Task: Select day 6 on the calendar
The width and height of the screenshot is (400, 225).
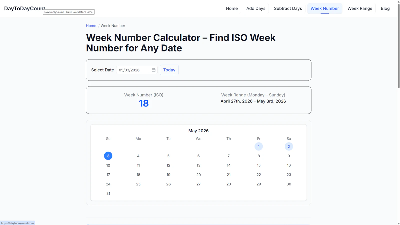Action: tap(198, 156)
